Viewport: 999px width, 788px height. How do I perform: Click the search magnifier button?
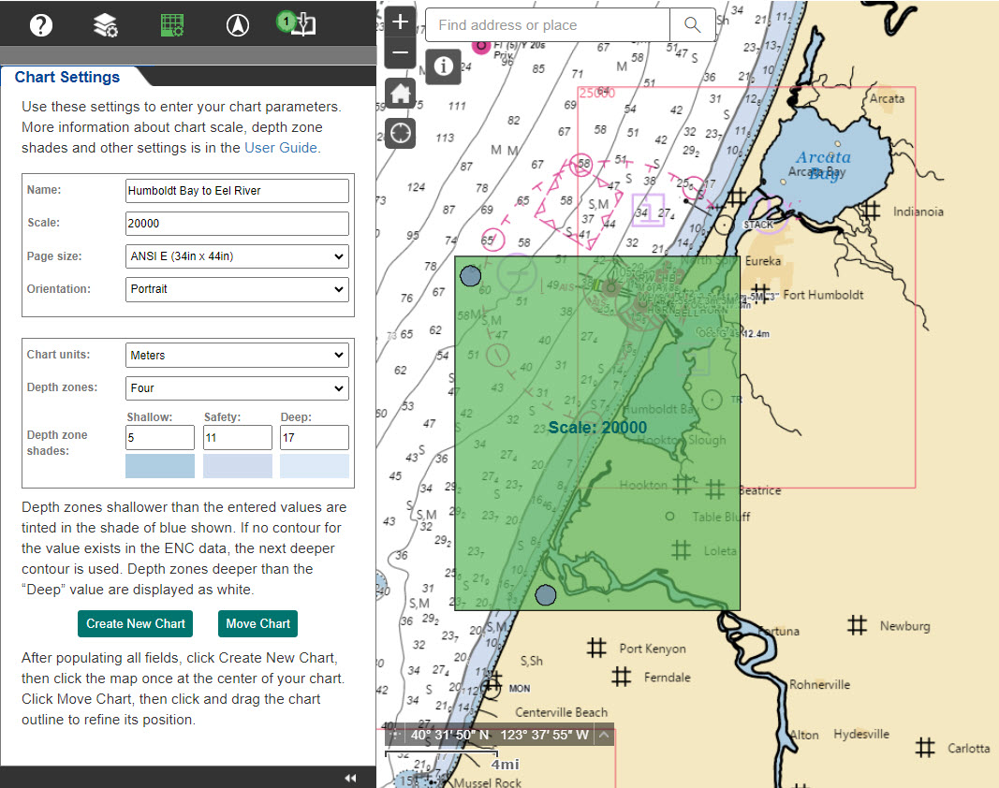coord(693,25)
